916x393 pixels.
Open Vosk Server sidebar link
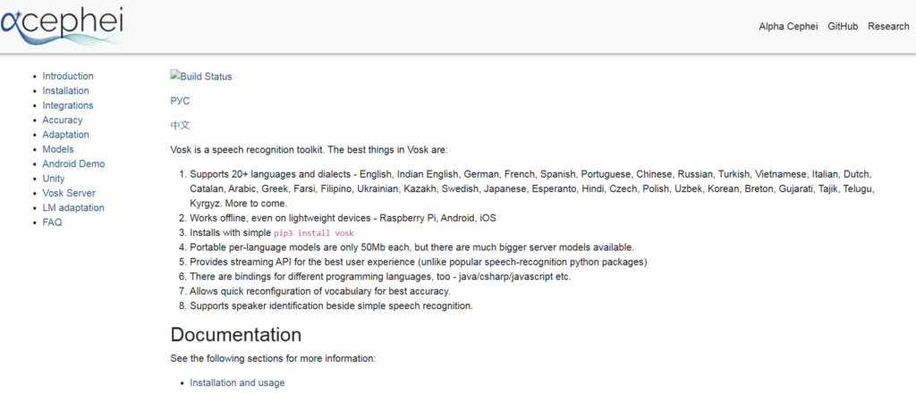[x=68, y=193]
